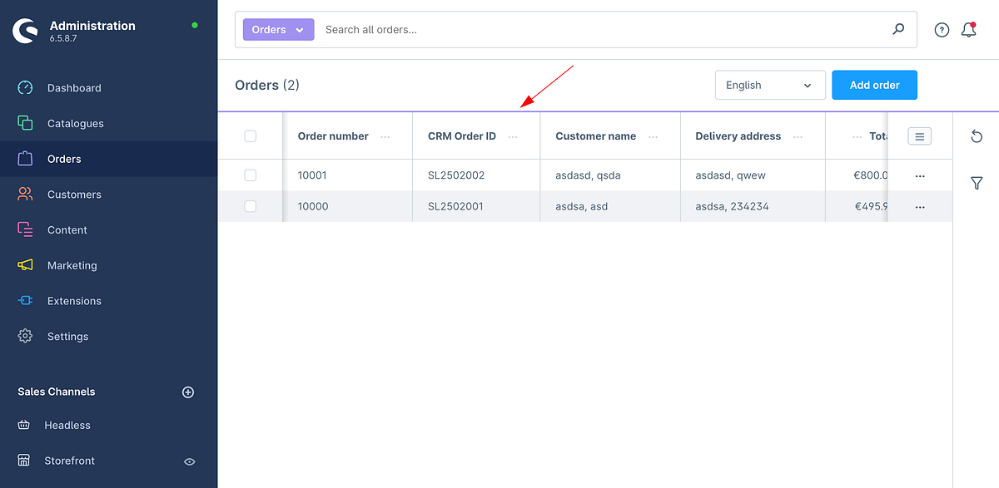Open the grid column settings icon
Image resolution: width=999 pixels, height=488 pixels.
pos(919,136)
